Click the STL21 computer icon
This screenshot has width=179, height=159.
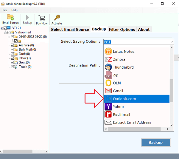pos(9,28)
